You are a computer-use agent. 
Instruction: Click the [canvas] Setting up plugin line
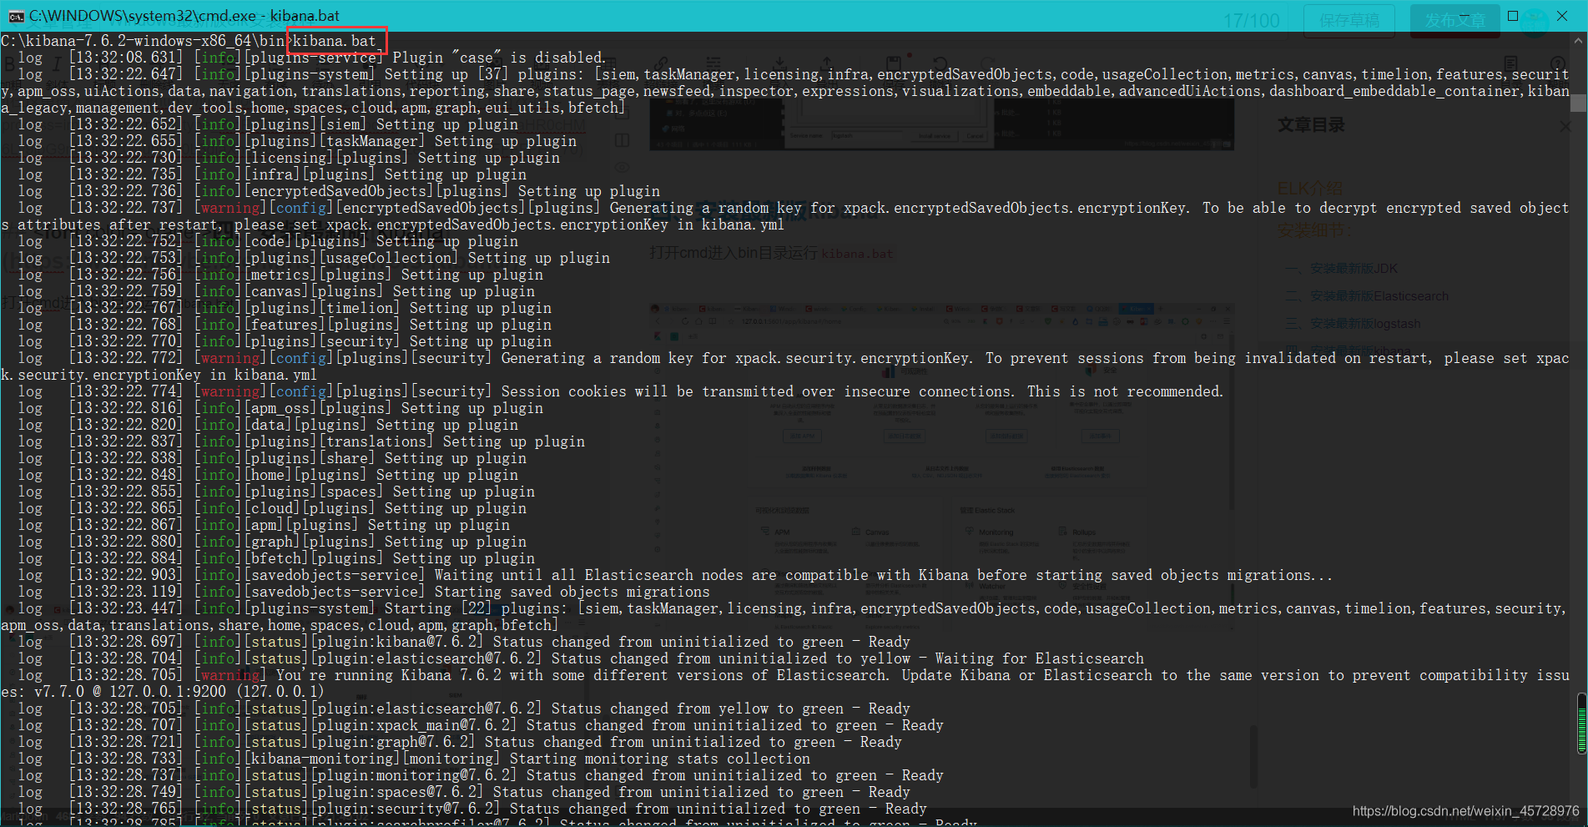276,291
